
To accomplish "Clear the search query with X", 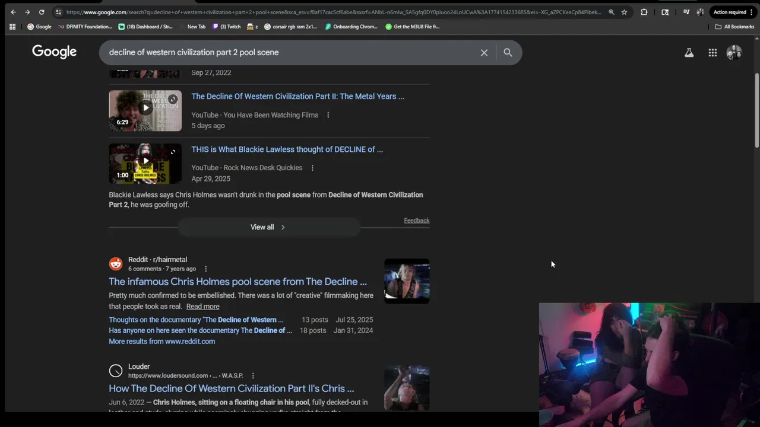I will point(484,53).
